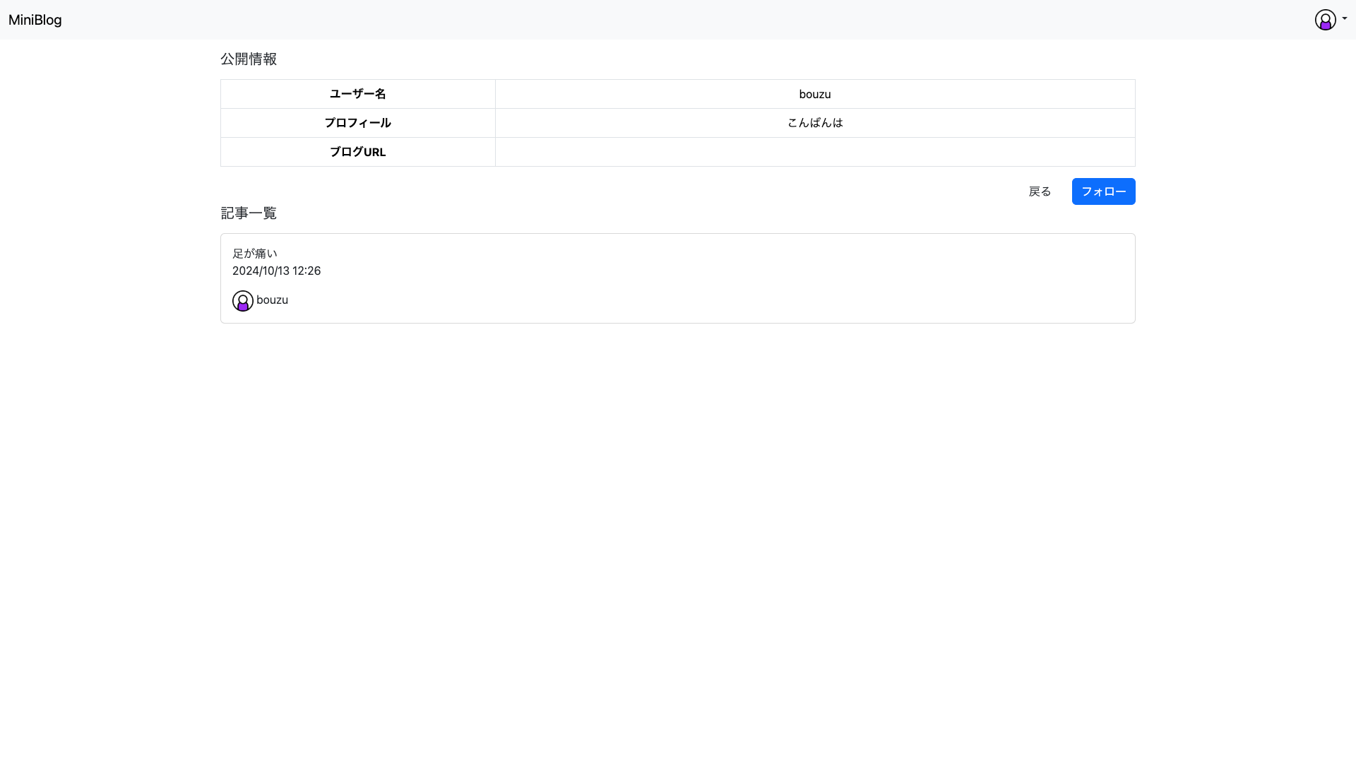Go to MiniBlog home via brand link
The width and height of the screenshot is (1356, 763).
(x=35, y=20)
